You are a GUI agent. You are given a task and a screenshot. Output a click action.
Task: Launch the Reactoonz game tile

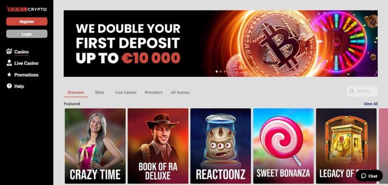click(220, 146)
